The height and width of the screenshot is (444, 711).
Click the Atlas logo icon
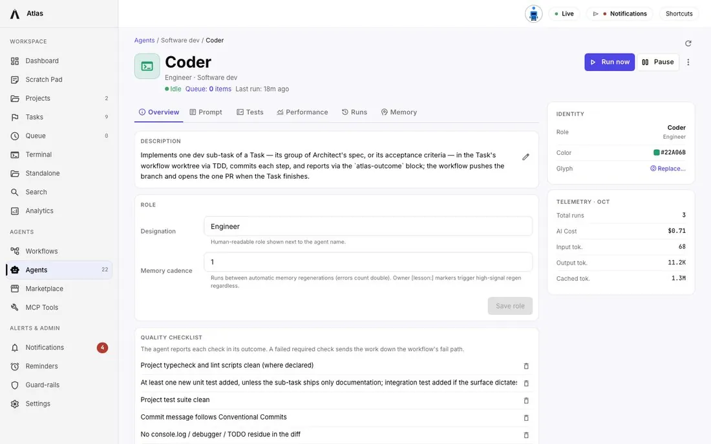coord(15,14)
